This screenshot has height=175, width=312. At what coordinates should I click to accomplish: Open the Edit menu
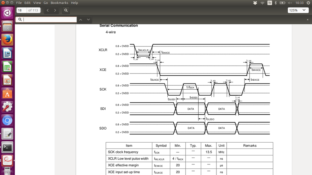(27, 3)
